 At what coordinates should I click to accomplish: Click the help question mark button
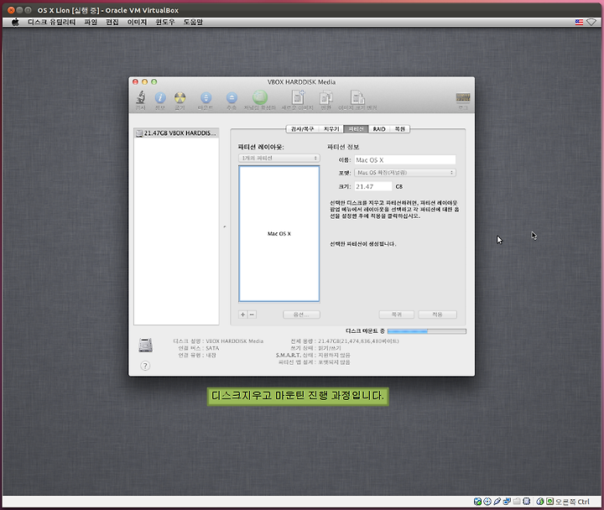tap(145, 366)
